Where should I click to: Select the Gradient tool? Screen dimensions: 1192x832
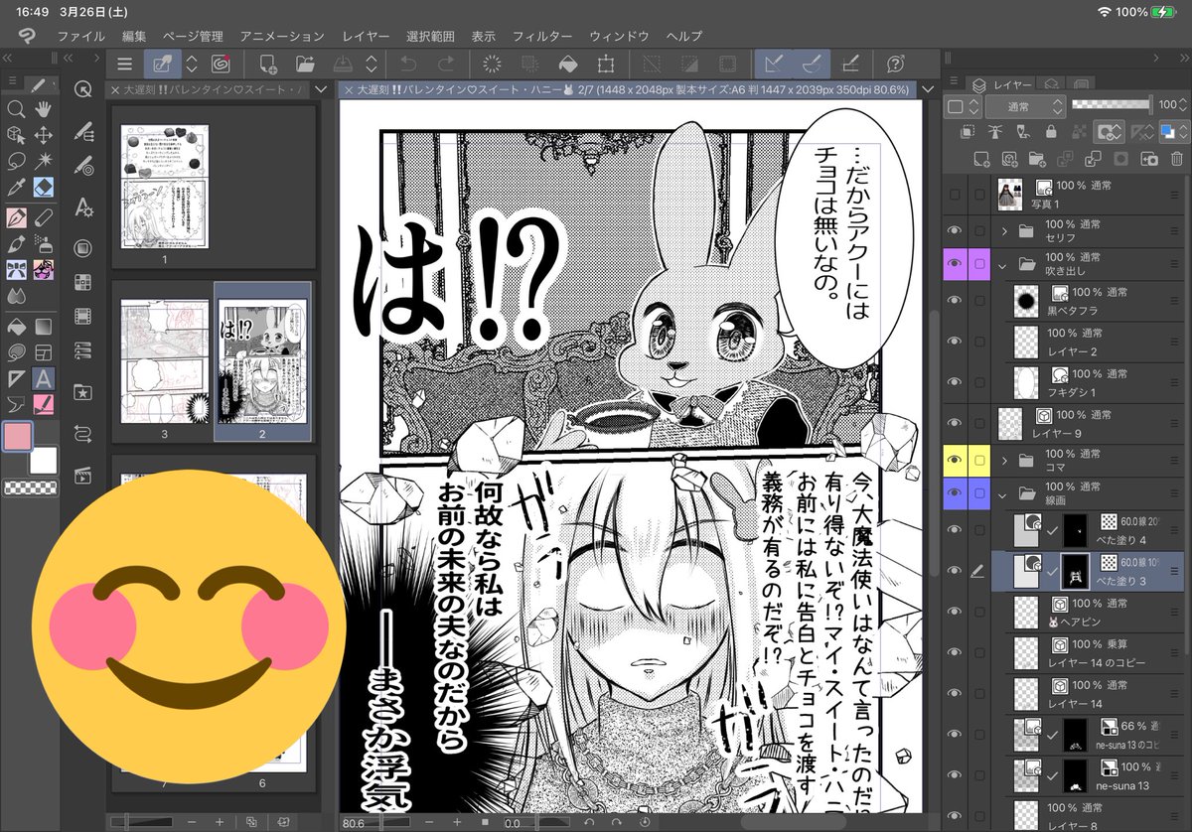pos(44,326)
